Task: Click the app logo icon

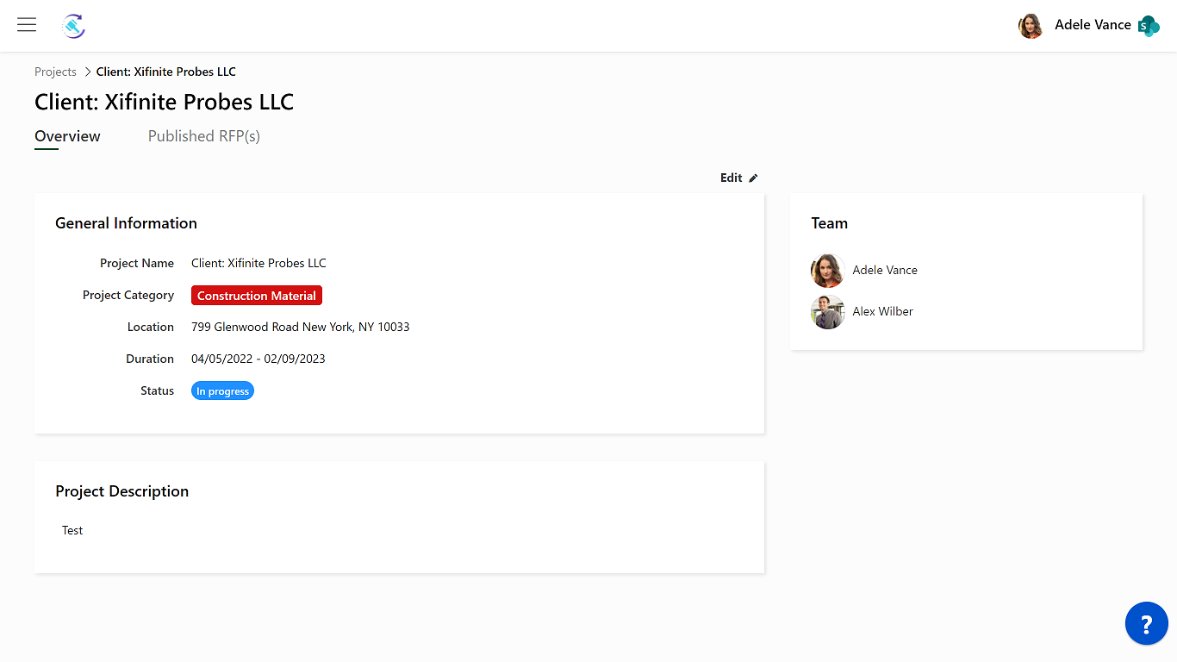Action: coord(74,26)
